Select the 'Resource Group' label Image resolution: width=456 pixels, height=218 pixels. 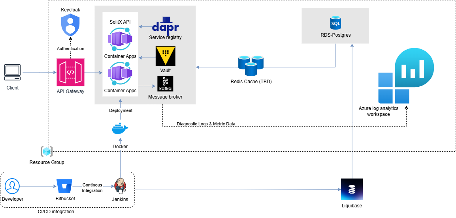47,162
